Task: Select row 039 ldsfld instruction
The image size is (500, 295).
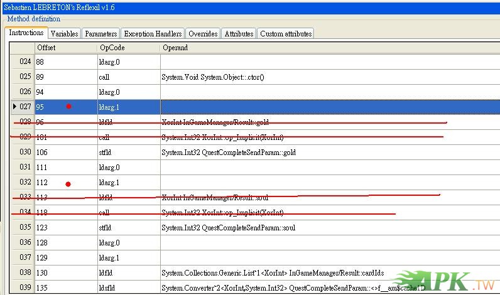Action: point(107,288)
